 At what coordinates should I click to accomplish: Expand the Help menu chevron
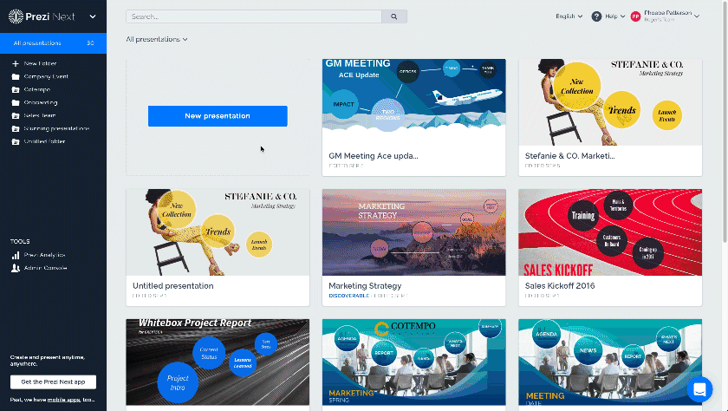622,16
